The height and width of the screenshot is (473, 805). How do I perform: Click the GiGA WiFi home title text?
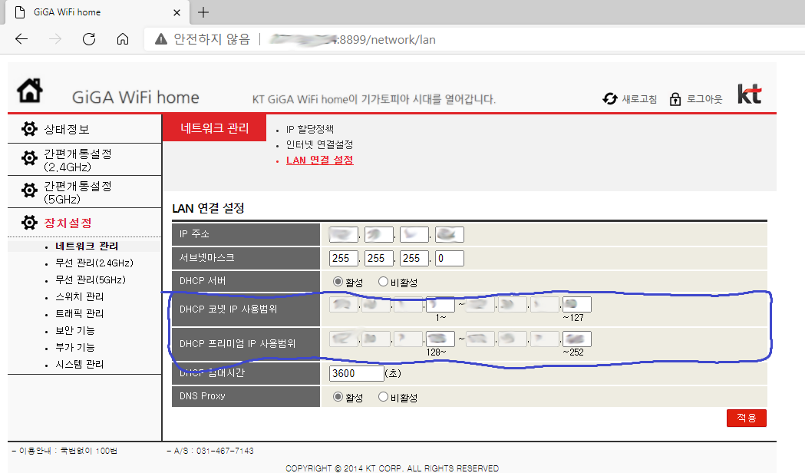tap(136, 98)
